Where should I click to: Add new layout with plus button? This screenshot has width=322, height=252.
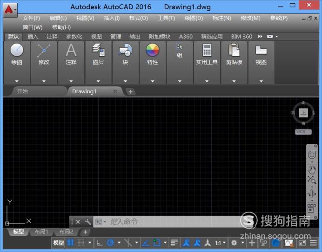86,232
